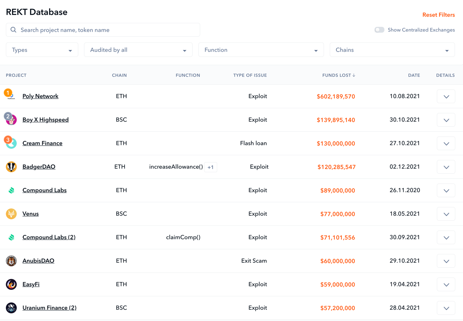Click the Flash loan issue type cell

coord(253,143)
